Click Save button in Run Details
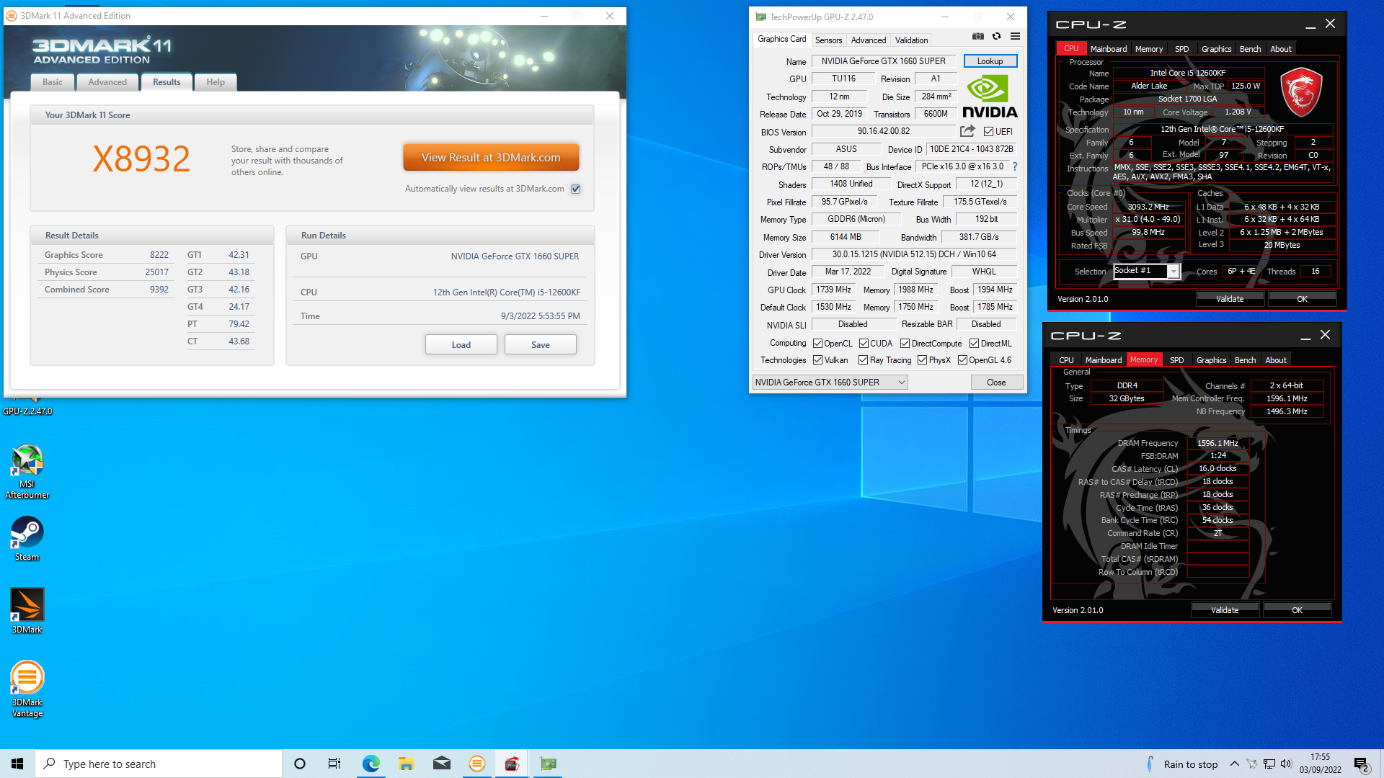 pos(540,344)
